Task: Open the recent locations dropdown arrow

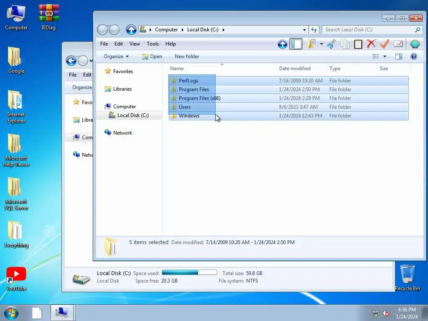Action: (122, 30)
